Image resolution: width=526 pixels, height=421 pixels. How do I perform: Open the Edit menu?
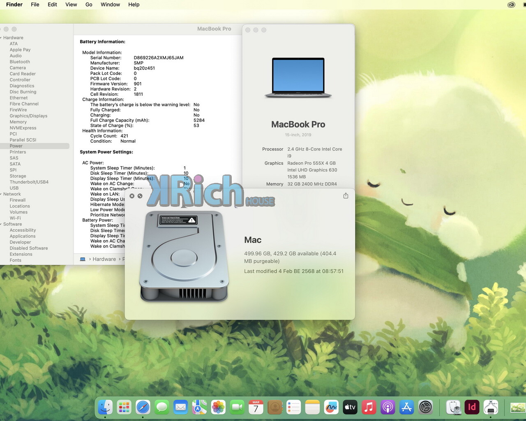(x=52, y=5)
